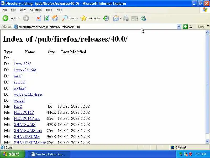The height and width of the screenshot is (158, 210).
Task: Follow the parent directory '..' link
Action: click(15, 58)
